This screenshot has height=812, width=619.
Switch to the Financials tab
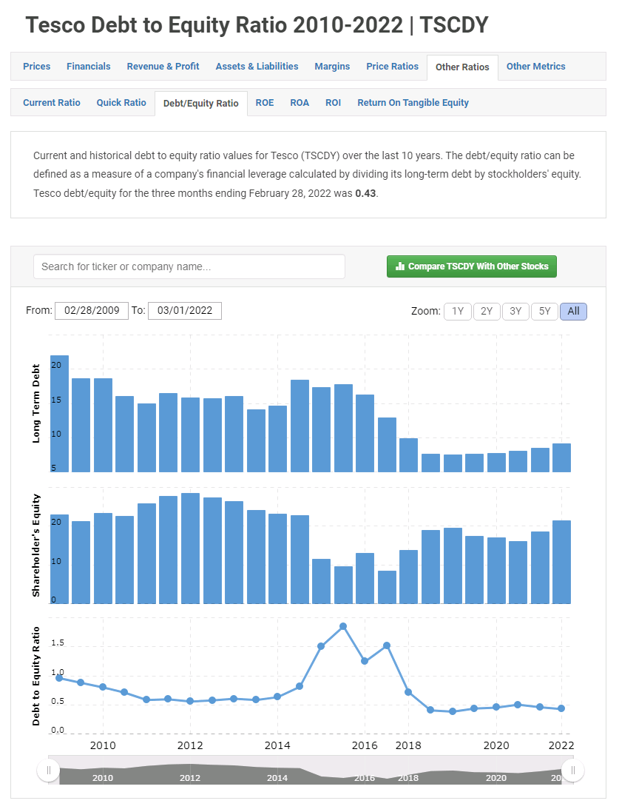(x=88, y=67)
